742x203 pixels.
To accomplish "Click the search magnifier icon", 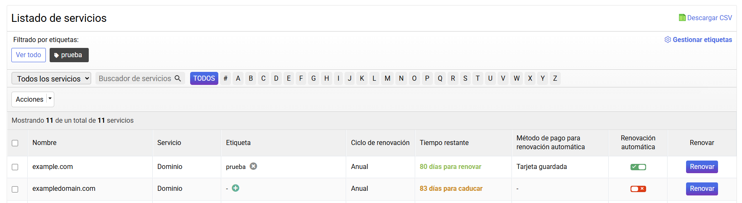I will pos(178,79).
